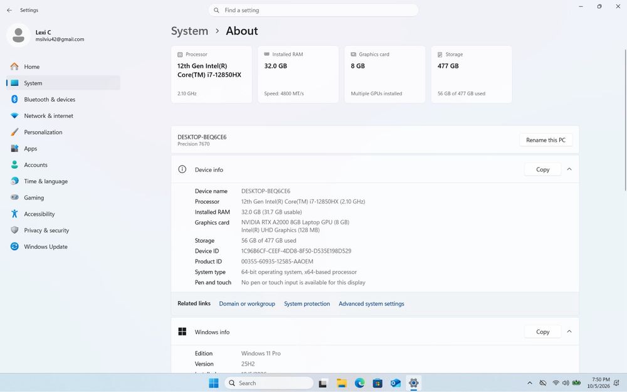The width and height of the screenshot is (627, 392).
Task: Open Advanced system settings link
Action: click(371, 304)
